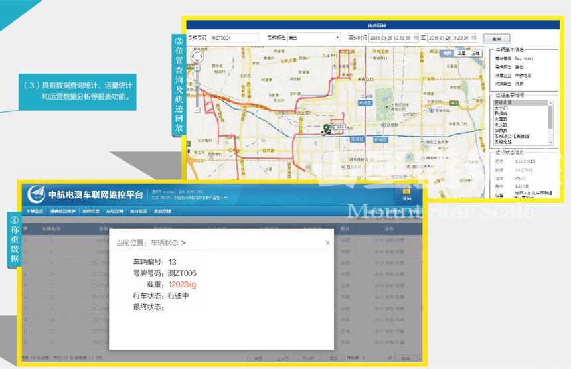Close the vehicle status popup with X
Screen dimensions: 571x369
click(x=327, y=243)
